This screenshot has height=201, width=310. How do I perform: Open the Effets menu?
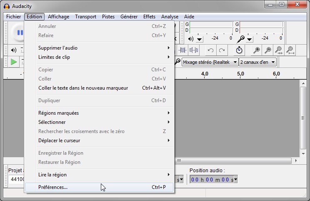coord(149,17)
